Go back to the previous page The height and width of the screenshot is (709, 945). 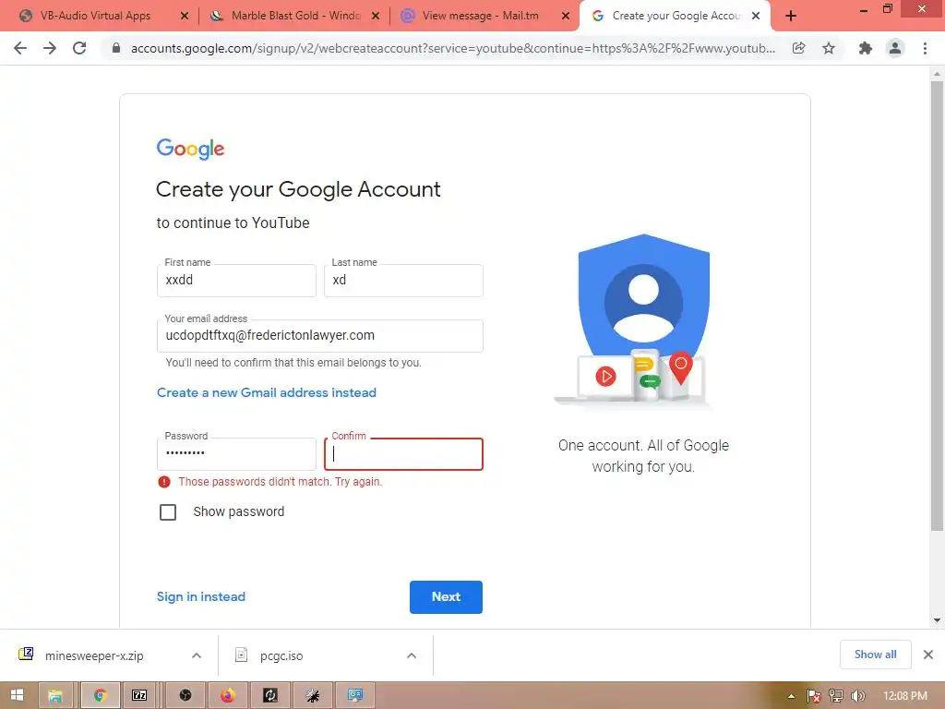[20, 48]
